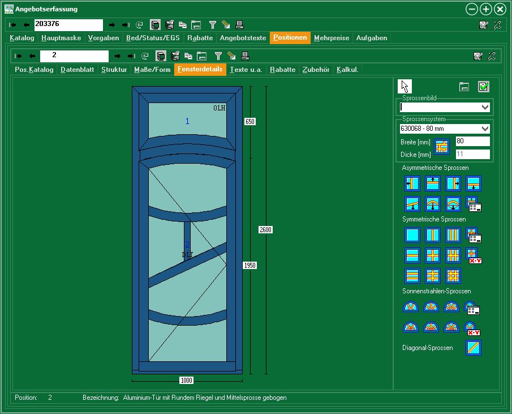Go to the next position record arrow
The image size is (512, 414).
point(118,56)
